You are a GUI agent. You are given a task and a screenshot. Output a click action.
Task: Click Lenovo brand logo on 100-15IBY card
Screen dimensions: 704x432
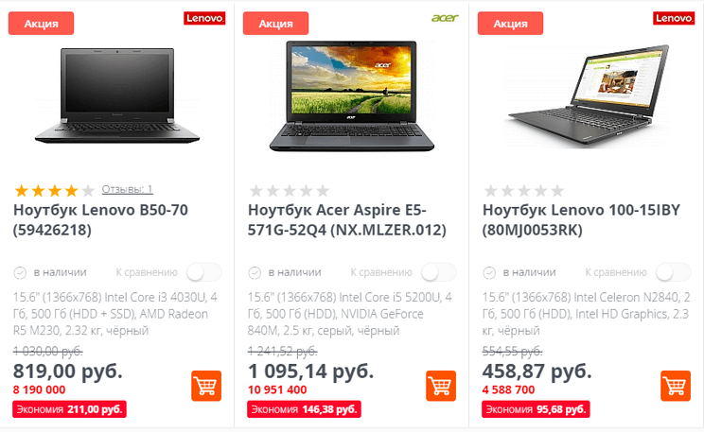pyautogui.click(x=674, y=18)
